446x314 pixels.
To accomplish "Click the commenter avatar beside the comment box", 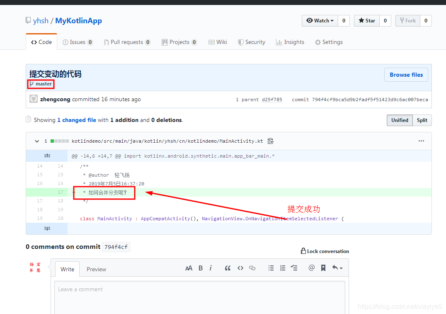I will (35, 267).
